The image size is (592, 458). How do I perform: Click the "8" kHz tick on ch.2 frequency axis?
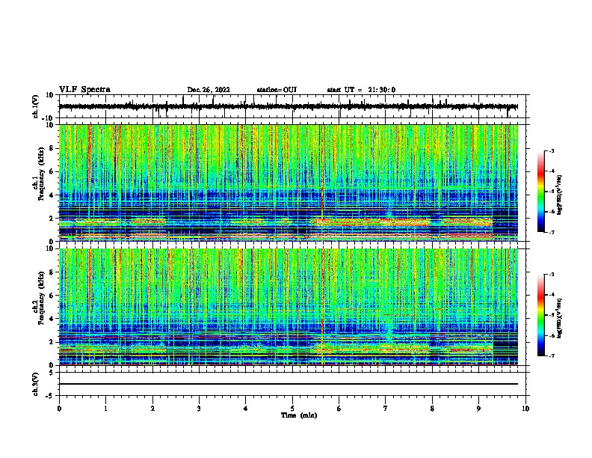(52, 272)
